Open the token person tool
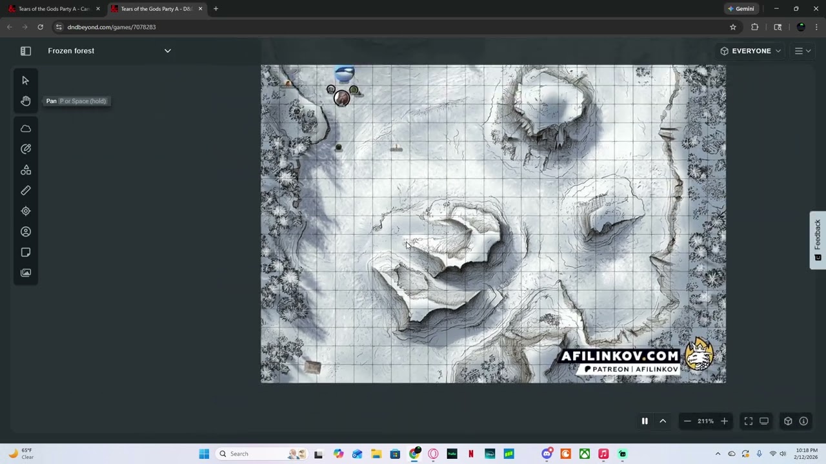The width and height of the screenshot is (826, 464). coord(26,232)
